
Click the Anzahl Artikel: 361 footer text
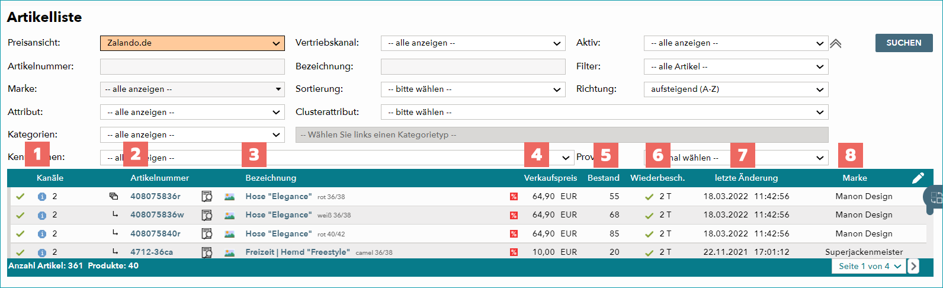(46, 265)
